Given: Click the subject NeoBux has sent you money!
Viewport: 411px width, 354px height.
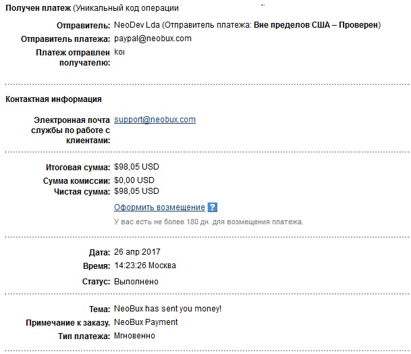Looking at the screenshot, I should click(x=167, y=309).
